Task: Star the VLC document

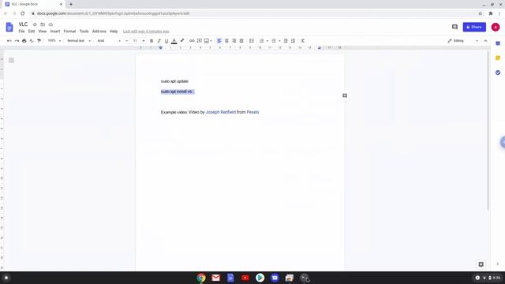Action: 35,24
